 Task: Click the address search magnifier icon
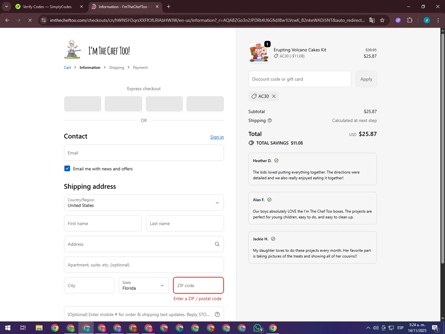[217, 244]
